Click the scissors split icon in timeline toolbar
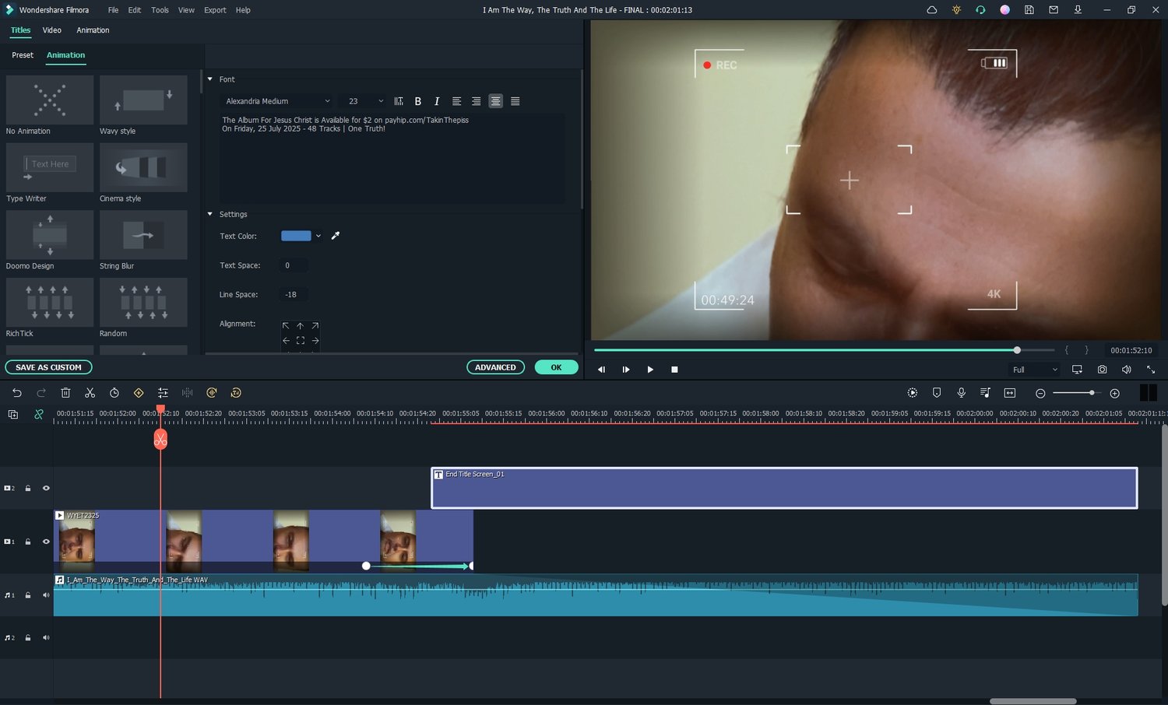 pyautogui.click(x=90, y=393)
